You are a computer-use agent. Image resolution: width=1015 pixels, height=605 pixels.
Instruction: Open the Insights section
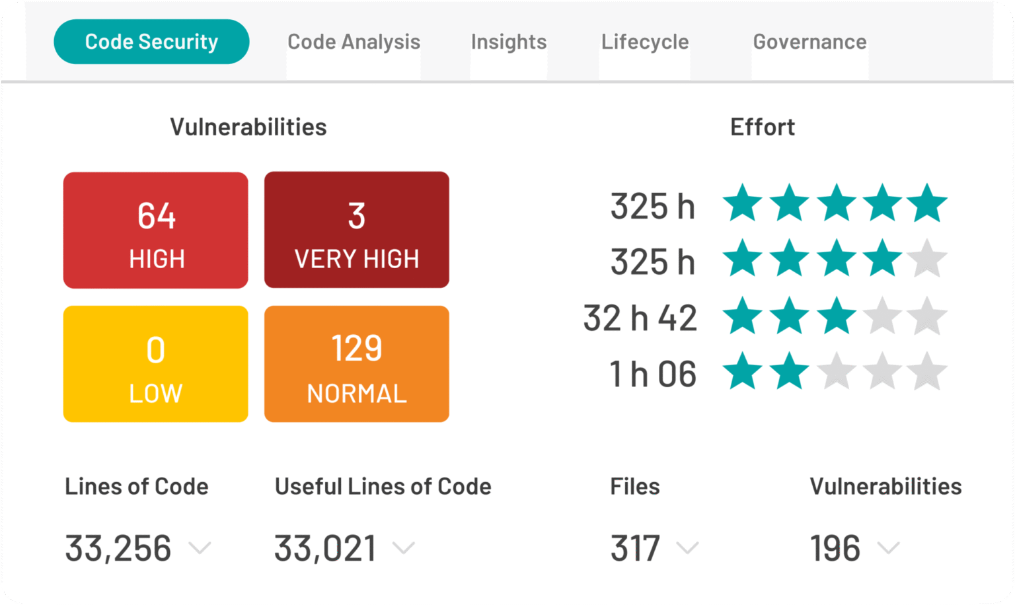509,41
